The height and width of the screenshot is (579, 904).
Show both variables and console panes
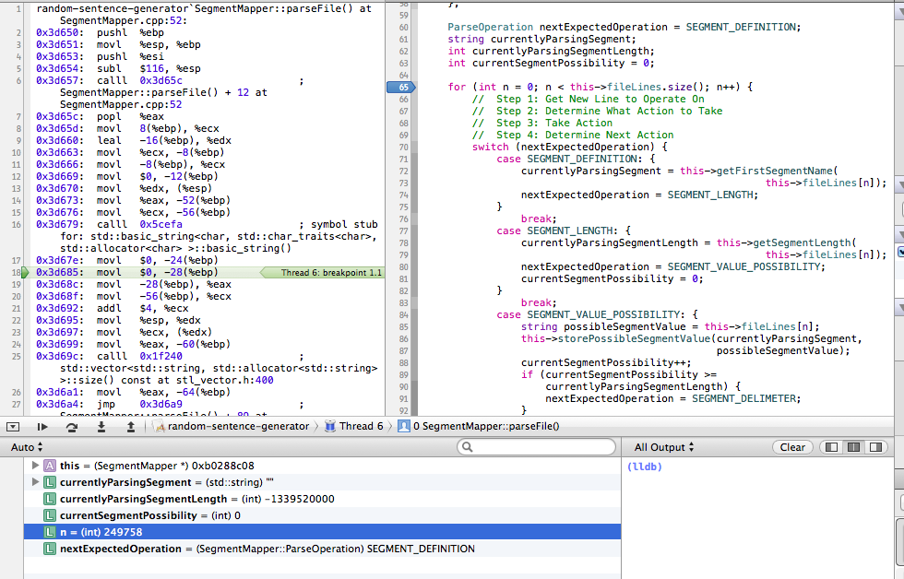tap(853, 447)
